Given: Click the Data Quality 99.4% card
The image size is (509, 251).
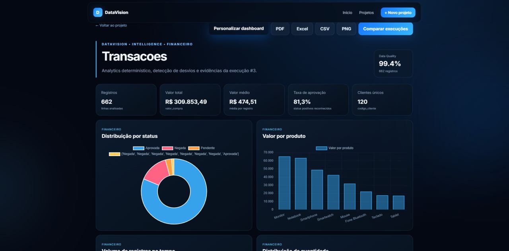Looking at the screenshot, I should (393, 64).
